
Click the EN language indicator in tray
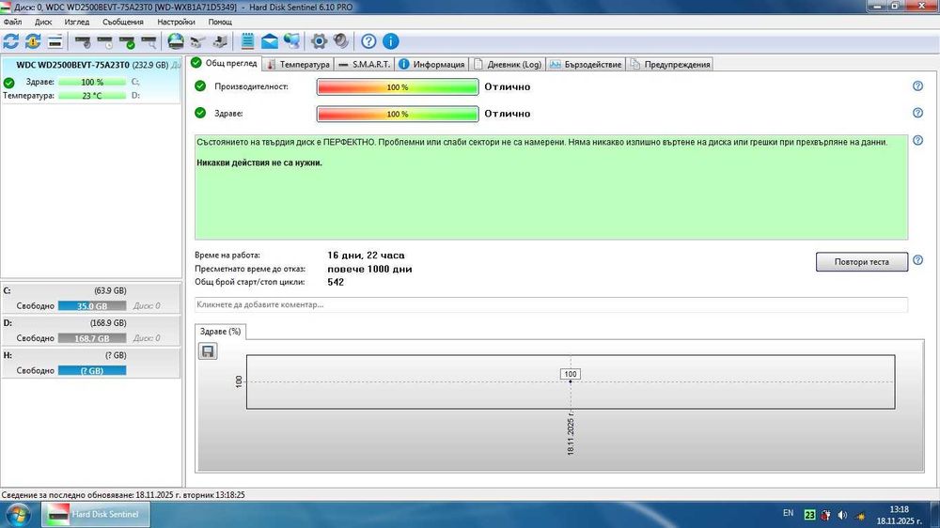click(x=788, y=513)
